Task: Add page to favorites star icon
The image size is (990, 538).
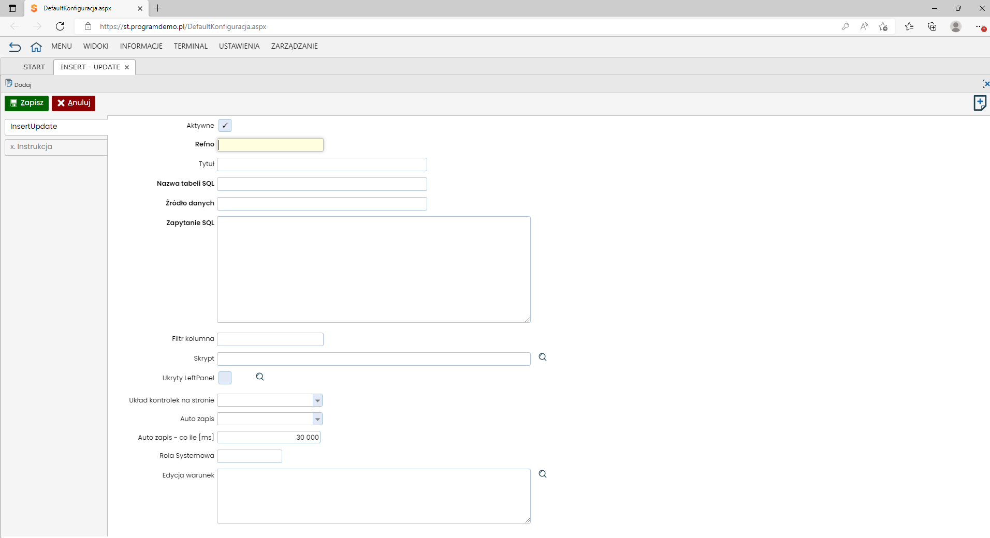Action: pyautogui.click(x=883, y=26)
